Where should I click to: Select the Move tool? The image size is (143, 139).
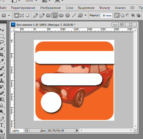(x=2, y=30)
